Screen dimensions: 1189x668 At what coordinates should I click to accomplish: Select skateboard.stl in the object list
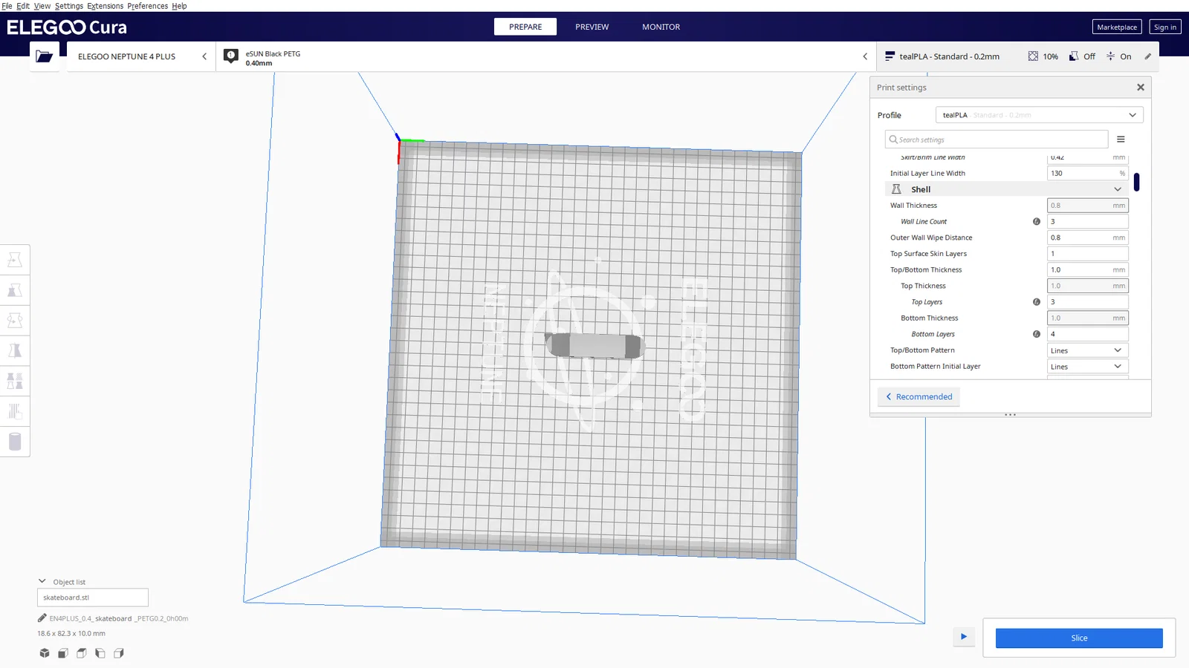click(x=93, y=597)
